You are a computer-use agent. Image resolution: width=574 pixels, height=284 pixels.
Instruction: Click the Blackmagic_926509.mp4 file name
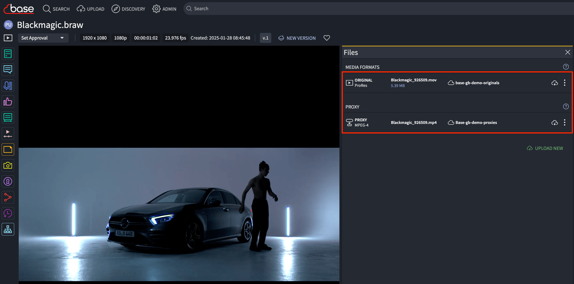point(414,122)
